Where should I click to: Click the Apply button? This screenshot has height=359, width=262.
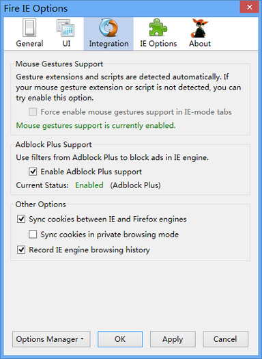[x=173, y=339]
